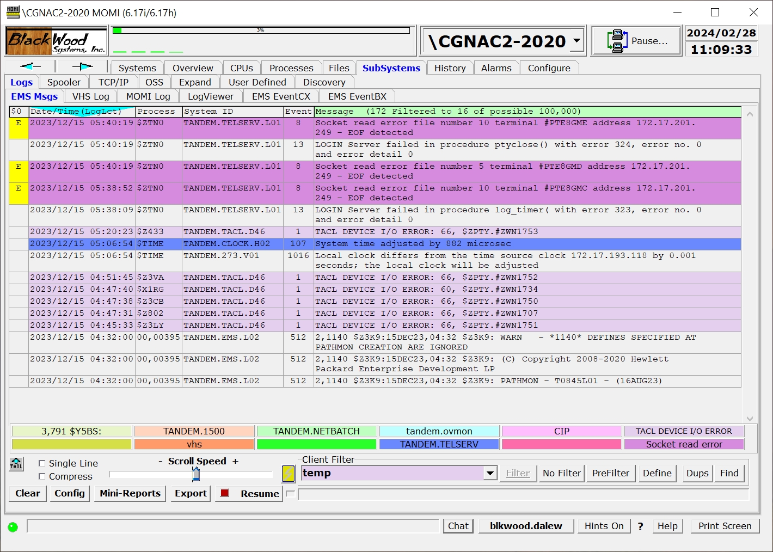
Task: Select the History tab
Action: point(450,68)
